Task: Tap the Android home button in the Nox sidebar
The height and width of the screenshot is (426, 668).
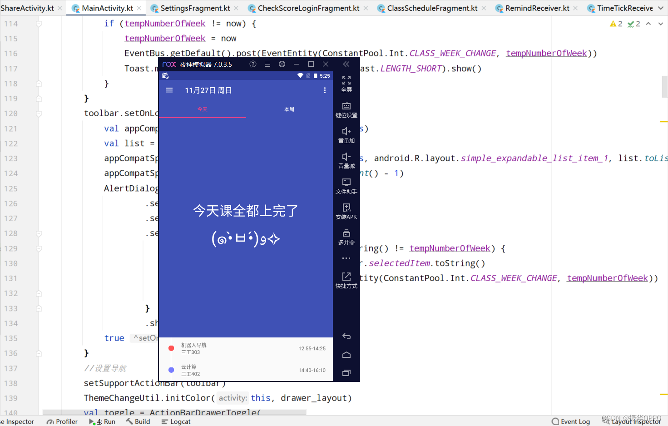Action: [x=346, y=355]
